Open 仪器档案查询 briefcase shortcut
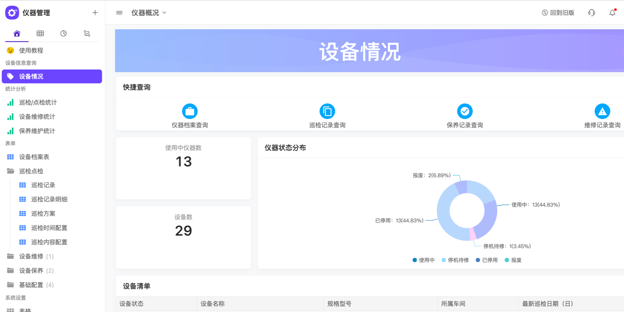Screen dimensions: 624x312 pyautogui.click(x=190, y=112)
